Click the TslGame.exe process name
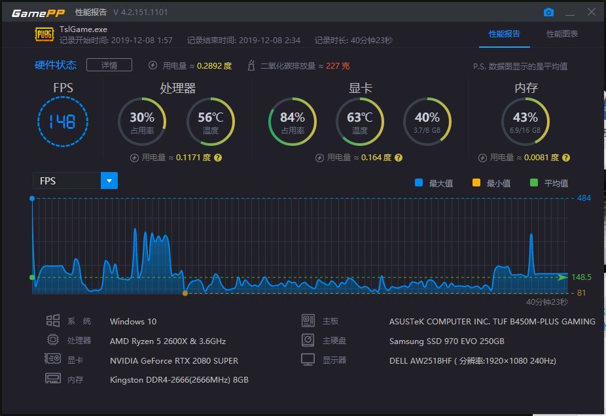The width and height of the screenshot is (606, 416). (x=84, y=29)
